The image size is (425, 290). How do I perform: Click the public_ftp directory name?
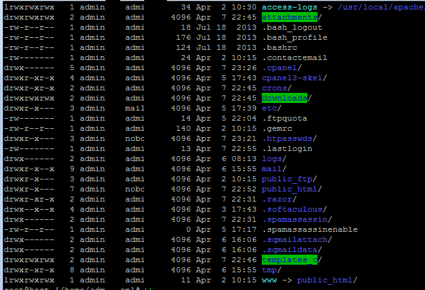[x=286, y=179]
